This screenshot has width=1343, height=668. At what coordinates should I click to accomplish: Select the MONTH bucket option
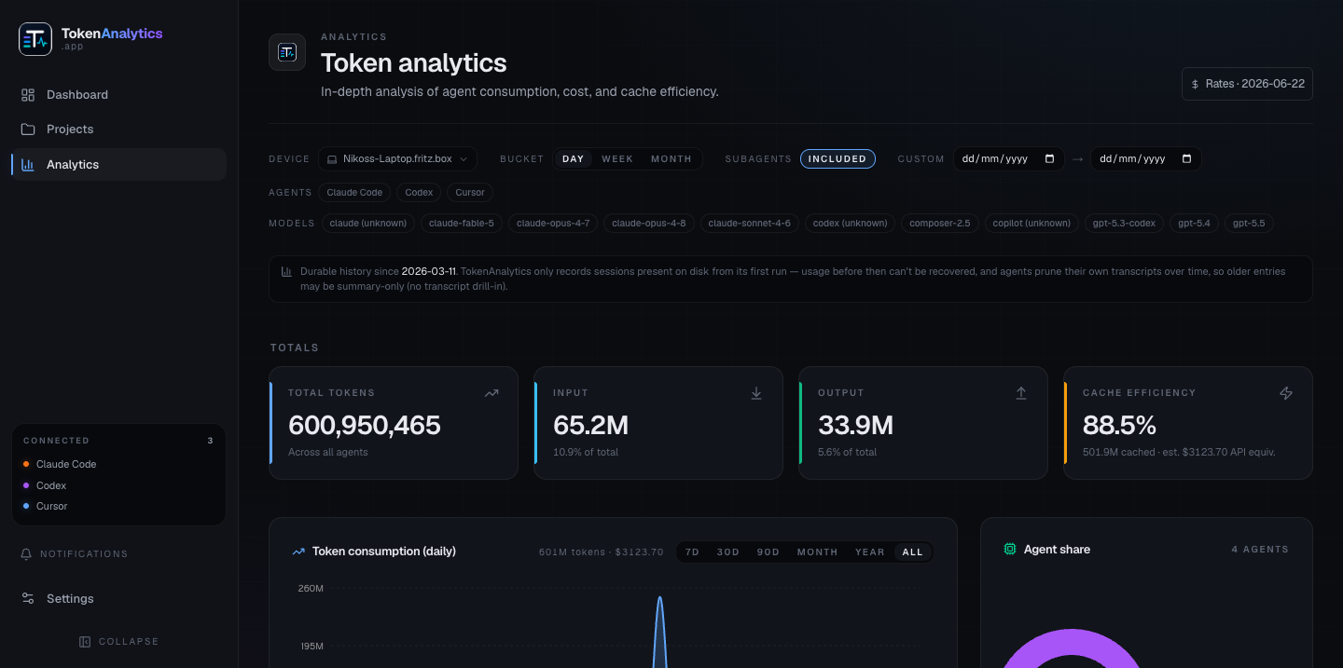pos(671,159)
